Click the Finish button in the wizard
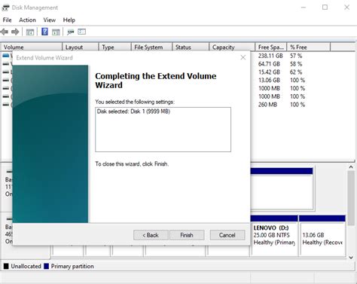The image size is (357, 284). click(x=187, y=235)
